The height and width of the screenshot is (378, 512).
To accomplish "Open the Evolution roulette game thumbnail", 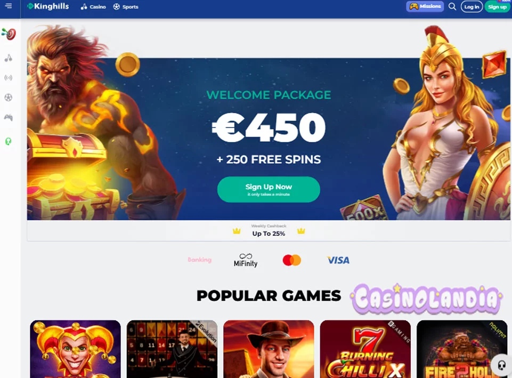I will pyautogui.click(x=172, y=349).
